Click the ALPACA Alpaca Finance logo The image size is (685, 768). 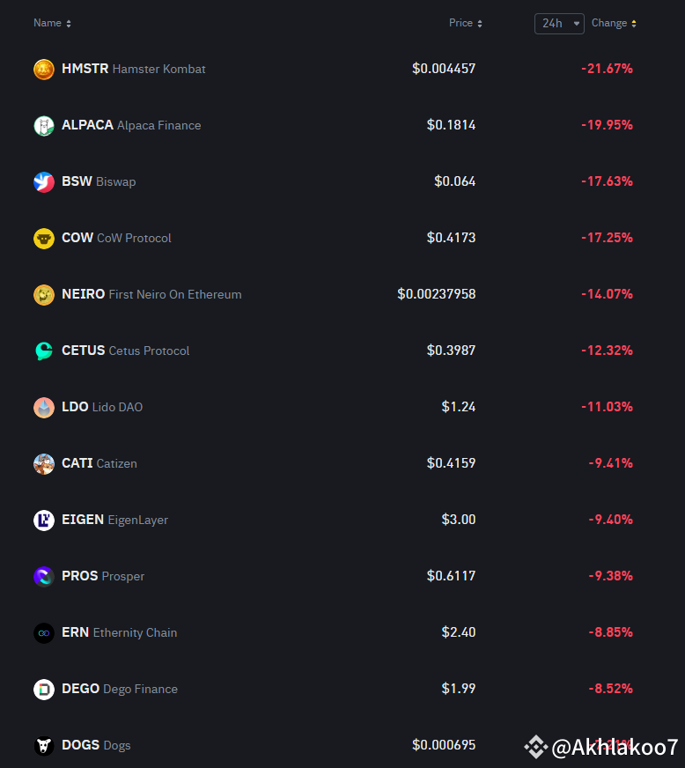pos(43,125)
